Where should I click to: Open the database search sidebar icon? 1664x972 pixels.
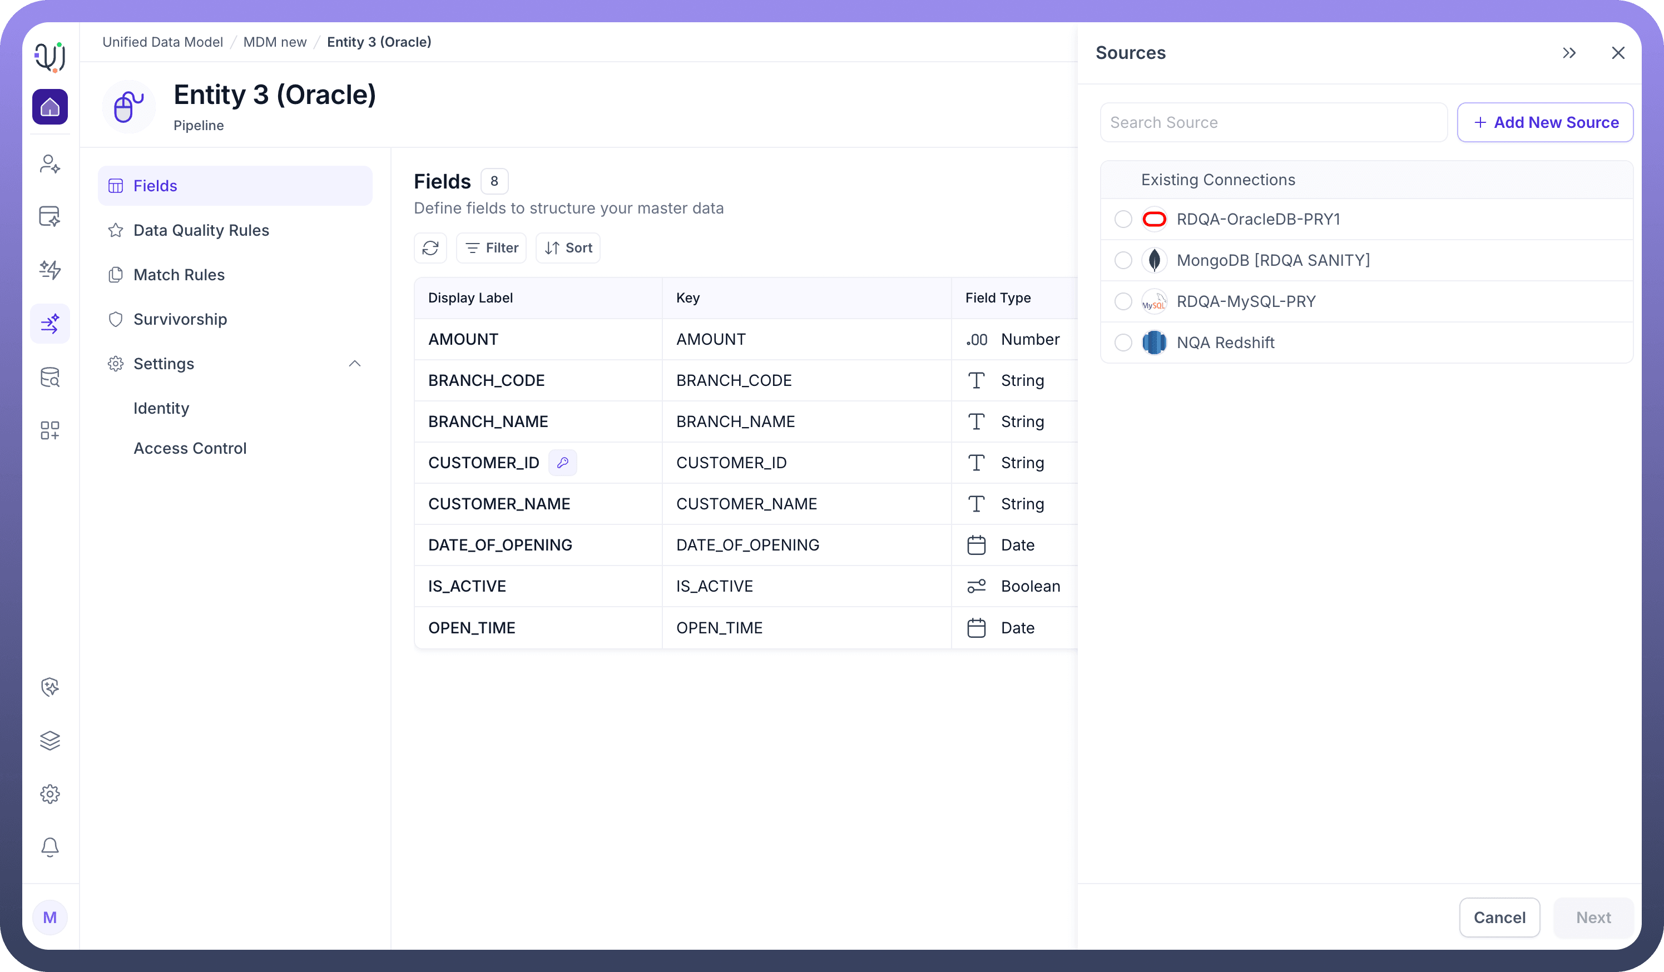click(49, 377)
